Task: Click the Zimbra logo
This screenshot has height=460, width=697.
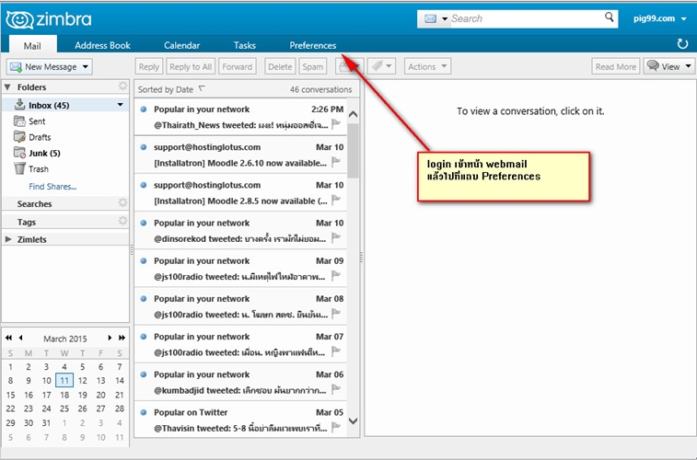Action: [x=49, y=19]
